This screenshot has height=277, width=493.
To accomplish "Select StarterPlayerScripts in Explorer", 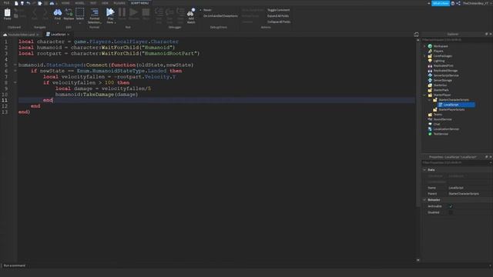I will tap(451, 109).
